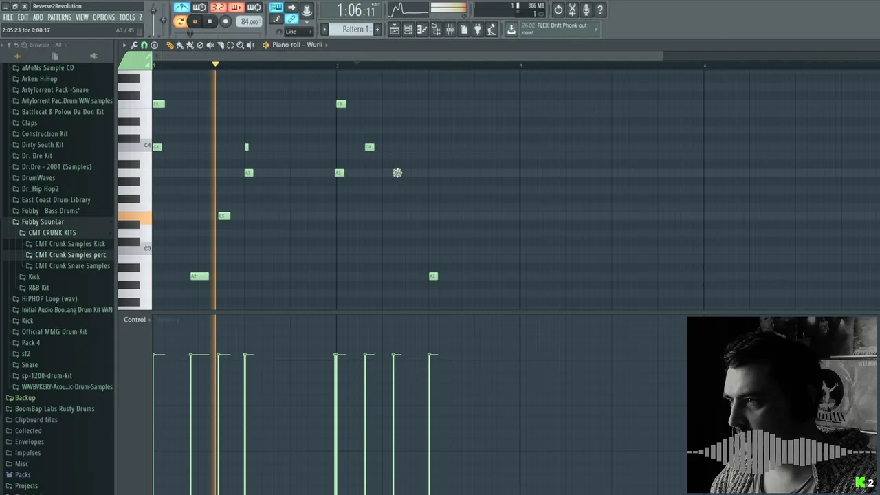This screenshot has height=495, width=880.
Task: Select the Draw pencil tool
Action: coord(170,45)
